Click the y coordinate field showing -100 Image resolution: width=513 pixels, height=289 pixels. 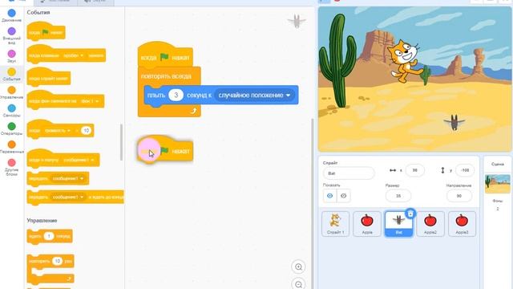click(x=465, y=170)
